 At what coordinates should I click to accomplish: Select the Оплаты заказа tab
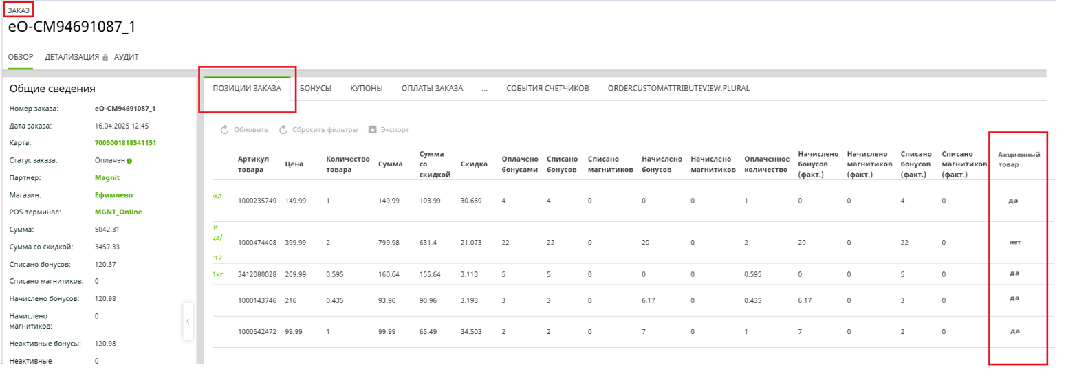432,89
